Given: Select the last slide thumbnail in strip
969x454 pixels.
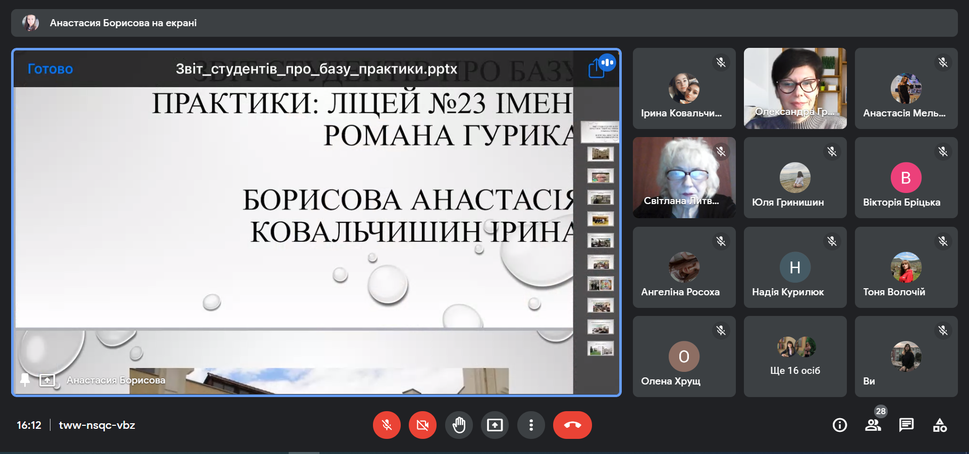Looking at the screenshot, I should click(600, 349).
